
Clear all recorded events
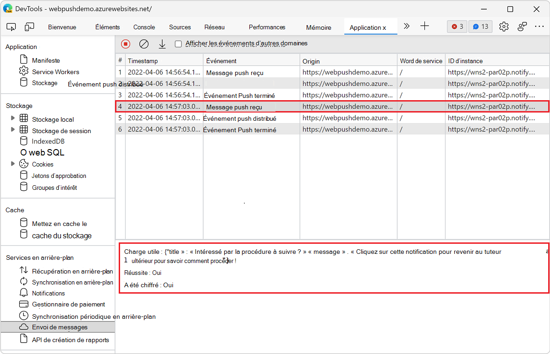[x=144, y=44]
